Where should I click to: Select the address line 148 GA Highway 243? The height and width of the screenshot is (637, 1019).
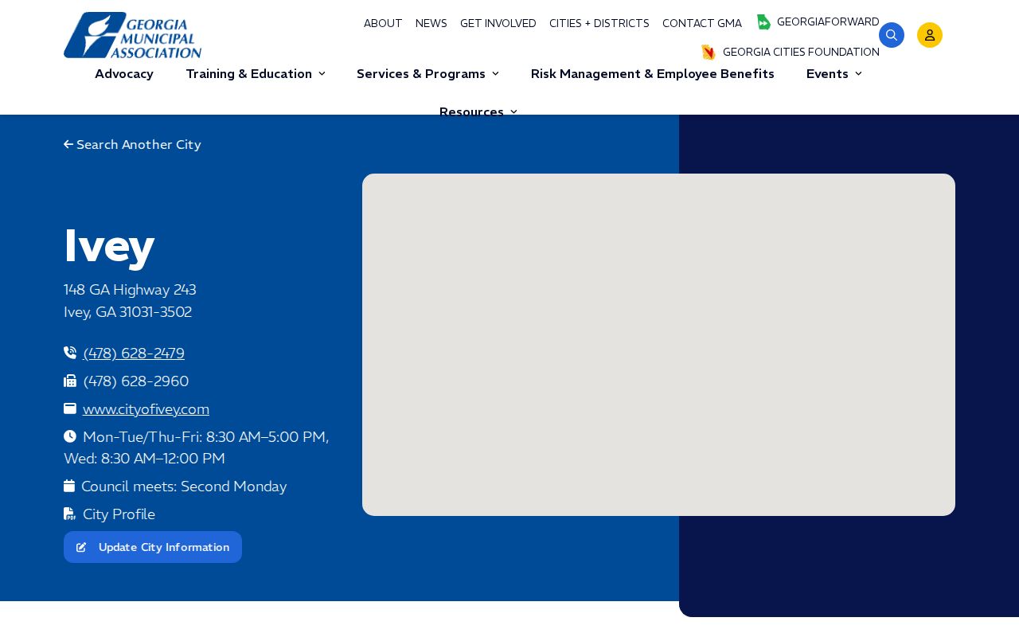(x=130, y=290)
